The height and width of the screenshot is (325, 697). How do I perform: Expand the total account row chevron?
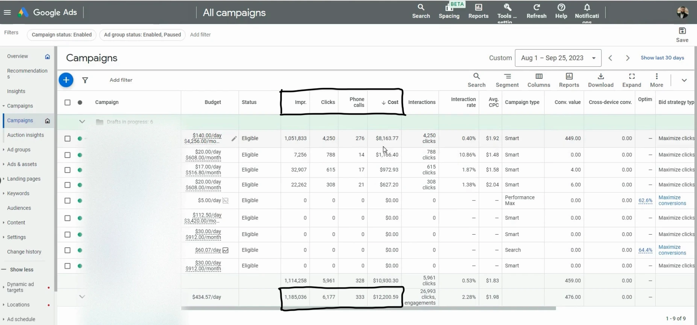point(82,297)
